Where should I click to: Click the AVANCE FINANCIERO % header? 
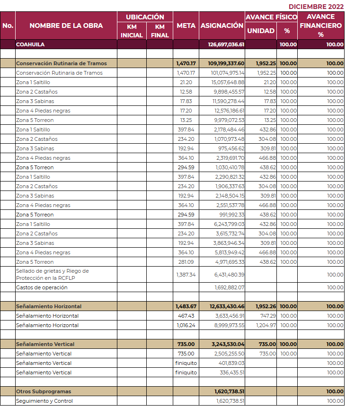click(321, 26)
